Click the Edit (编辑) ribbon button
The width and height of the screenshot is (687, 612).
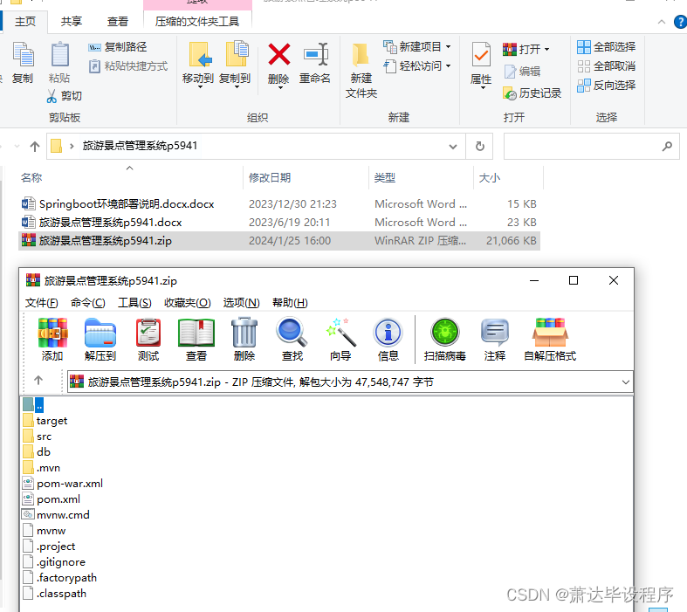click(x=522, y=71)
